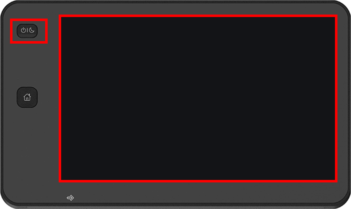
Task: Tap the NFC diamond mark below the screen
Action: click(70, 198)
